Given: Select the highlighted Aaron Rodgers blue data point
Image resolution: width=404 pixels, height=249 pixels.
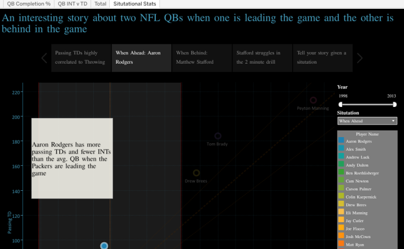Looking at the screenshot, I should point(104,246).
